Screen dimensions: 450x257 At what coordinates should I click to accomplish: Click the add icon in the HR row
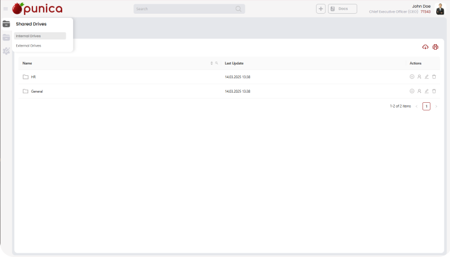click(412, 77)
